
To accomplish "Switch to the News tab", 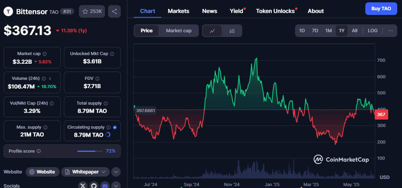I will tap(209, 11).
